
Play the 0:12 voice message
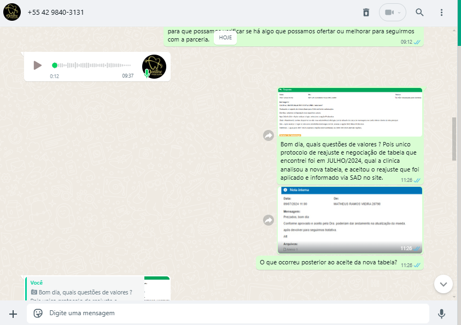point(37,65)
